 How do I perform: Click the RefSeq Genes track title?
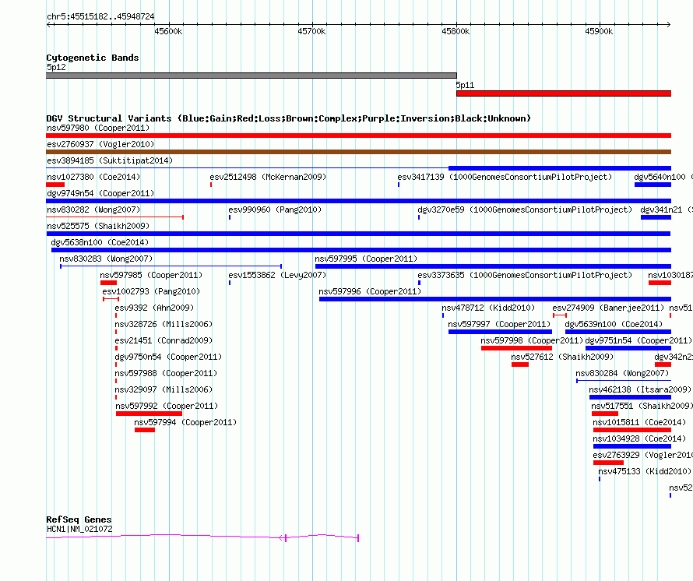(x=79, y=519)
